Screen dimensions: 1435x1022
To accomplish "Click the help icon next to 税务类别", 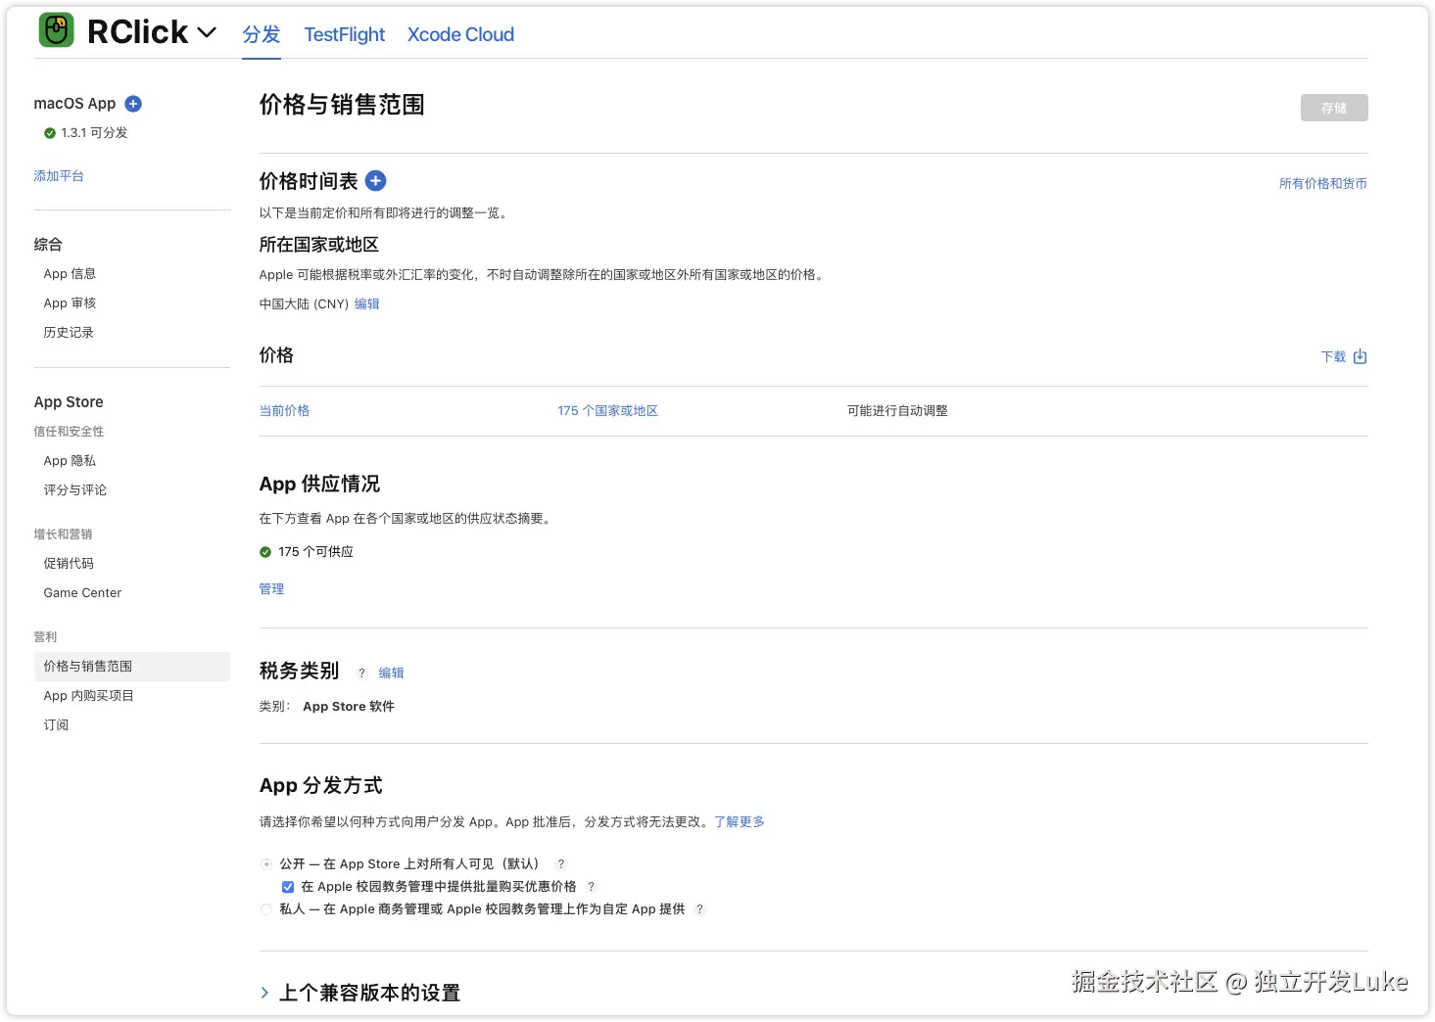I will (x=361, y=674).
